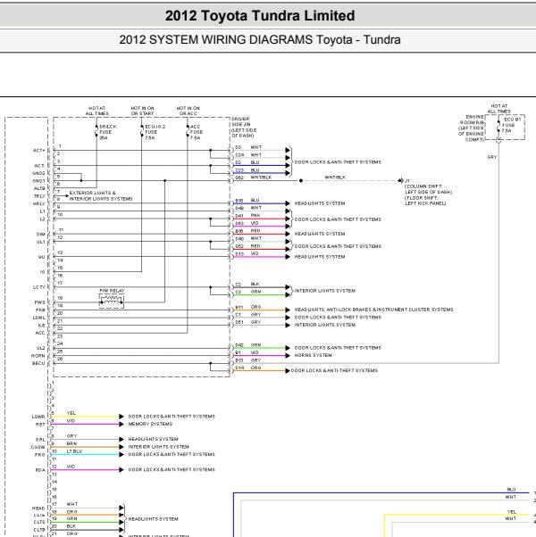Click the PKB pin label
The height and width of the screenshot is (537, 536).
(40, 310)
